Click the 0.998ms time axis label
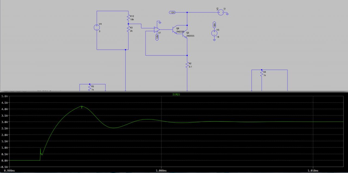This screenshot has height=173, width=348. (x=9, y=171)
